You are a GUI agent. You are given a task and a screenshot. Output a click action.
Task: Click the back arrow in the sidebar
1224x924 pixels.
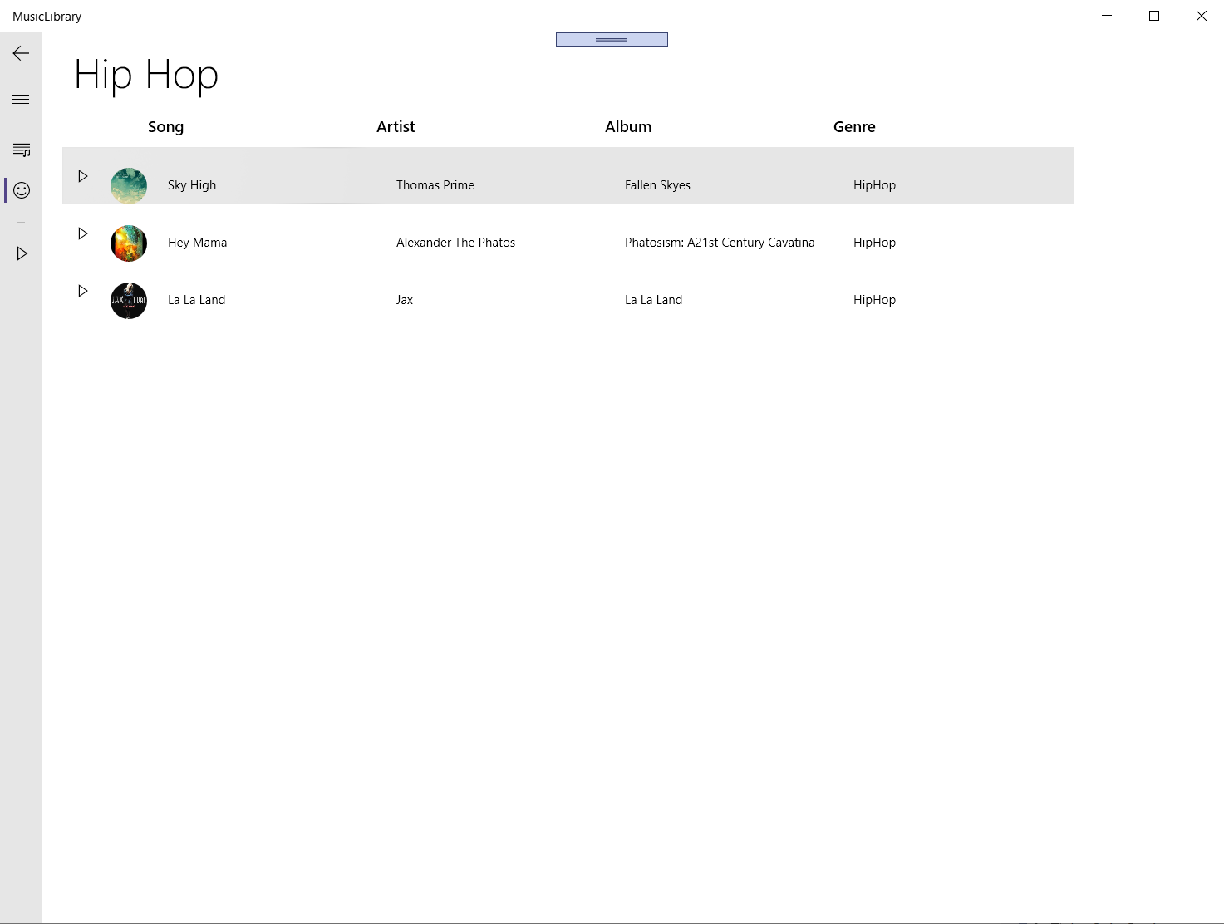[20, 52]
